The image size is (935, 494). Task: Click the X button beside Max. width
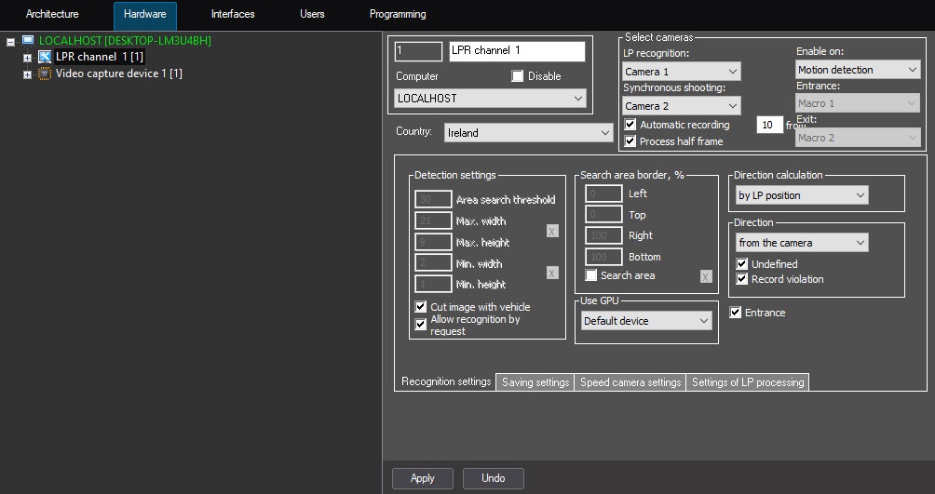click(x=552, y=231)
